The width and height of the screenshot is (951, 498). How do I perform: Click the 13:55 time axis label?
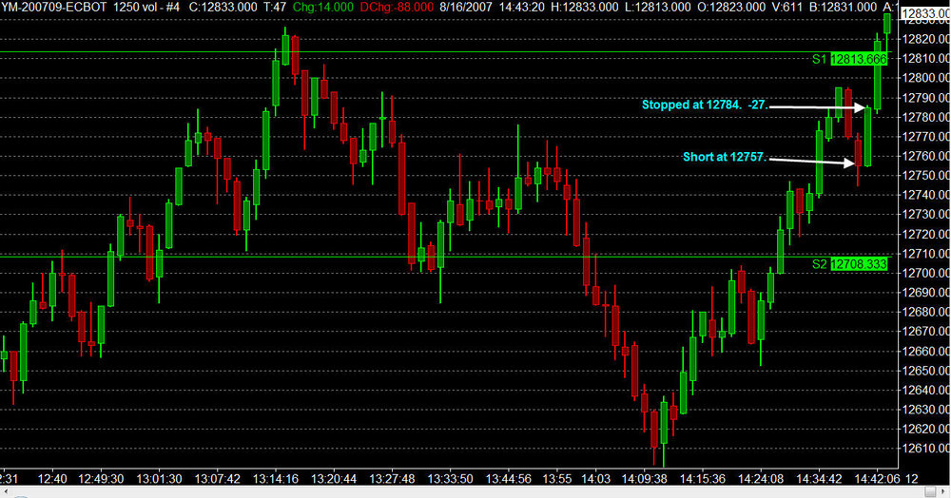(556, 479)
